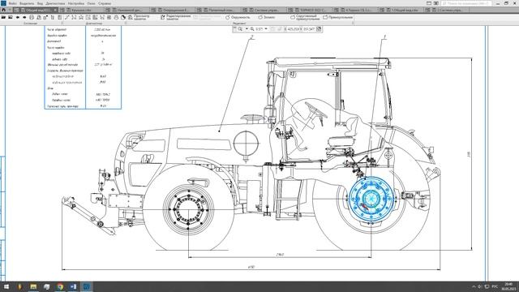The height and width of the screenshot is (292, 519).
Task: Click the РУС language indicator
Action: (x=495, y=286)
